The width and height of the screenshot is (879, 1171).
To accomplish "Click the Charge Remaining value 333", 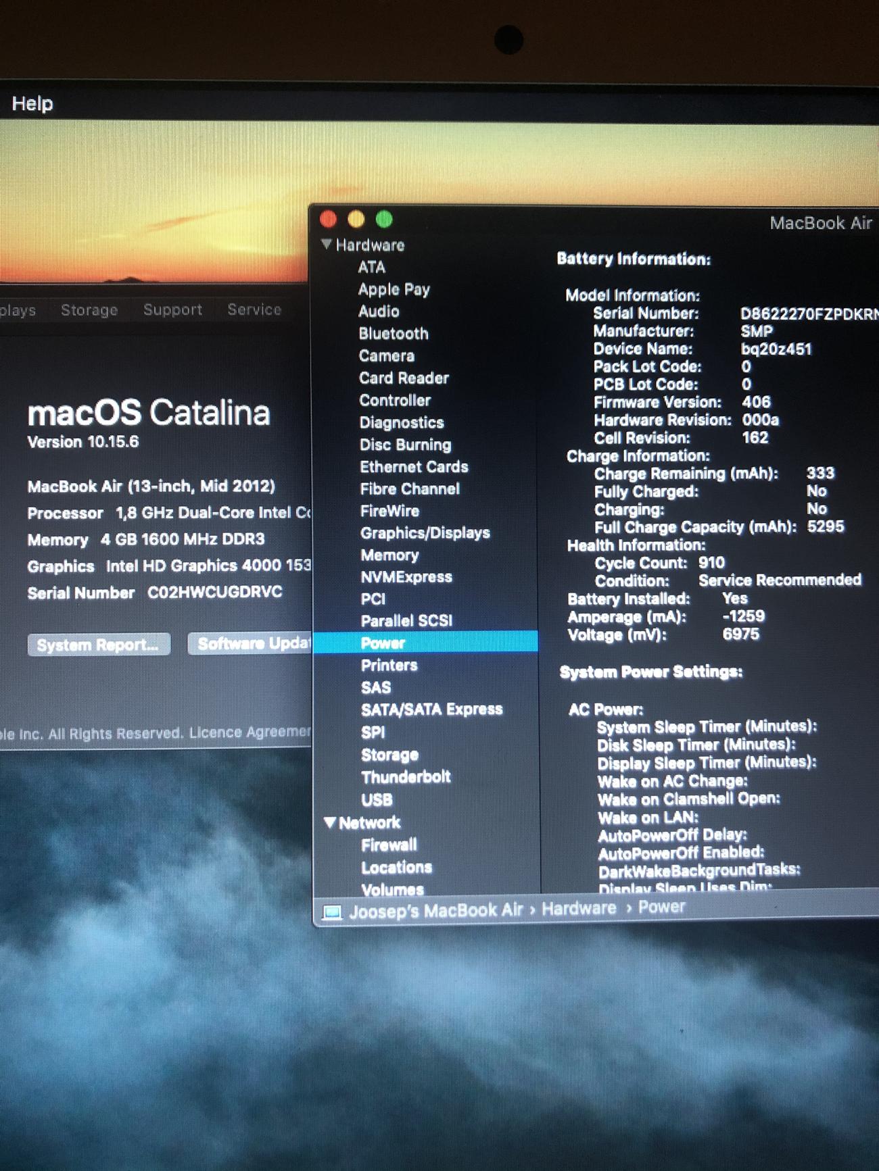I will (820, 473).
